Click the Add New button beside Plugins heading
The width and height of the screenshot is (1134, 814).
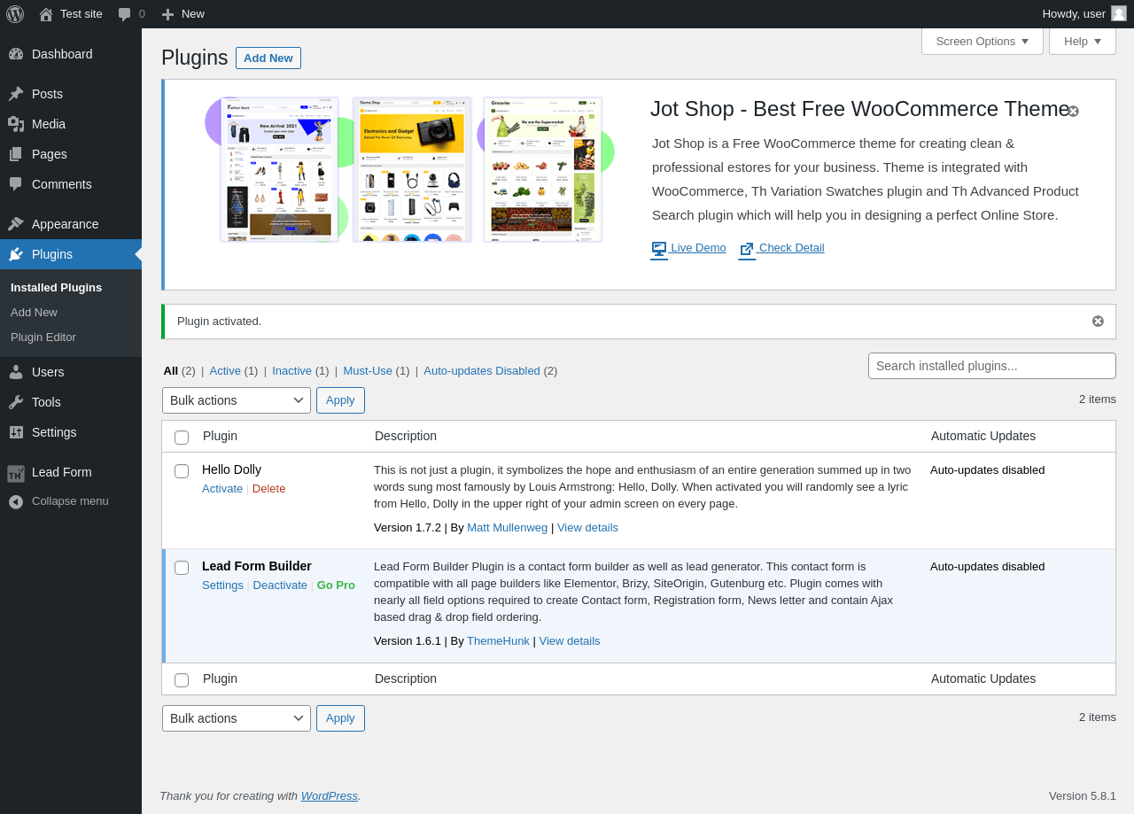click(x=268, y=58)
